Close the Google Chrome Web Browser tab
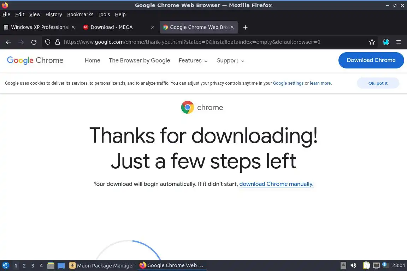The width and height of the screenshot is (407, 271). [232, 27]
